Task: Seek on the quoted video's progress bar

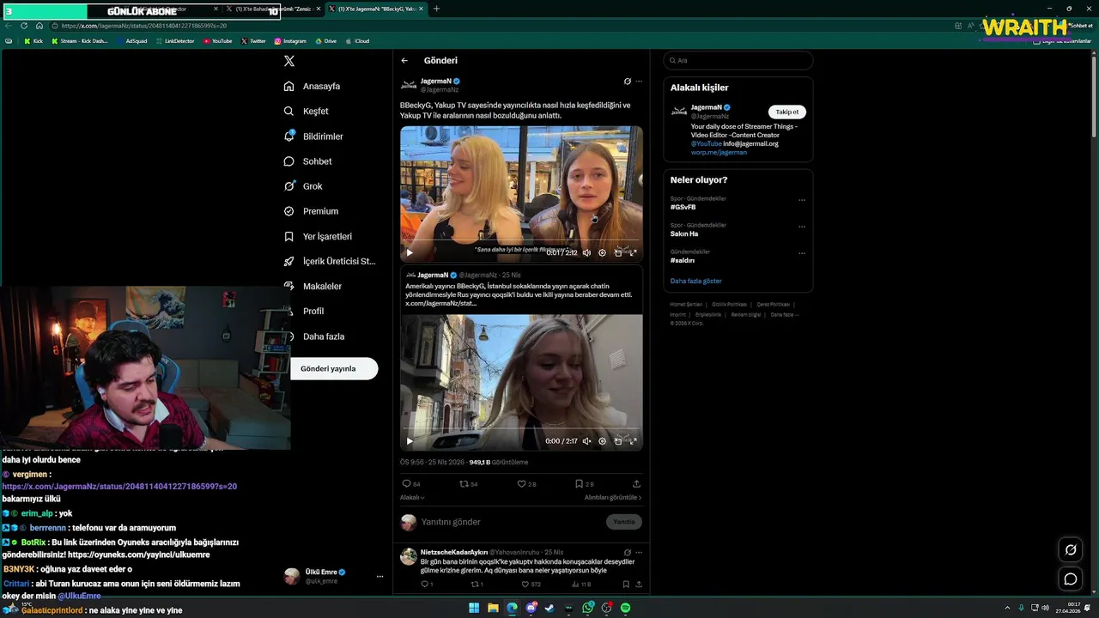Action: 521,428
